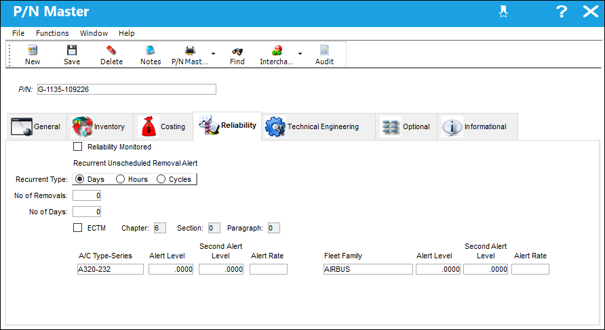Click the Section field

(x=214, y=228)
